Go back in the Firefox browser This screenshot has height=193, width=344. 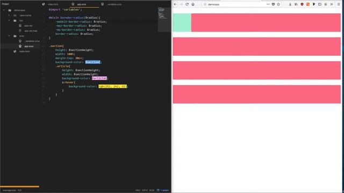click(175, 4)
